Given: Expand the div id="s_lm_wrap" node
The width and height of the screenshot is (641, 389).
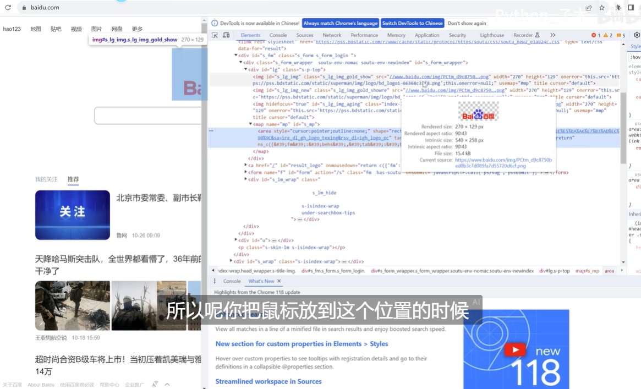Looking at the screenshot, I should pyautogui.click(x=246, y=179).
